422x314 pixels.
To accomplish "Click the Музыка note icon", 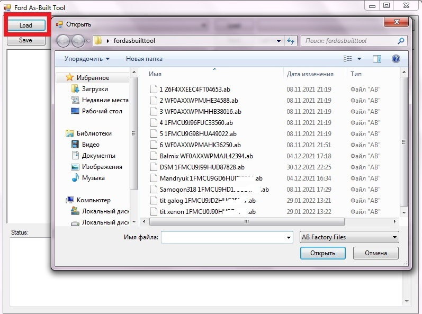I will tap(75, 177).
